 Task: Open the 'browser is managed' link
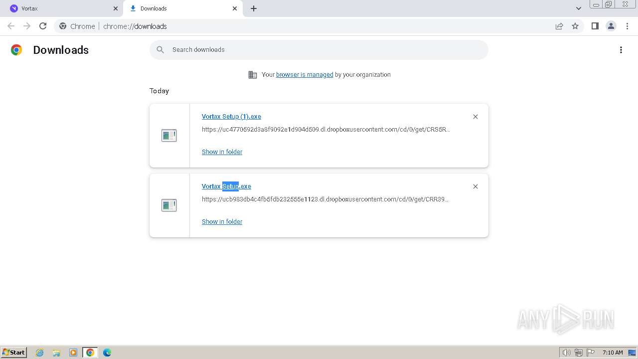point(305,75)
